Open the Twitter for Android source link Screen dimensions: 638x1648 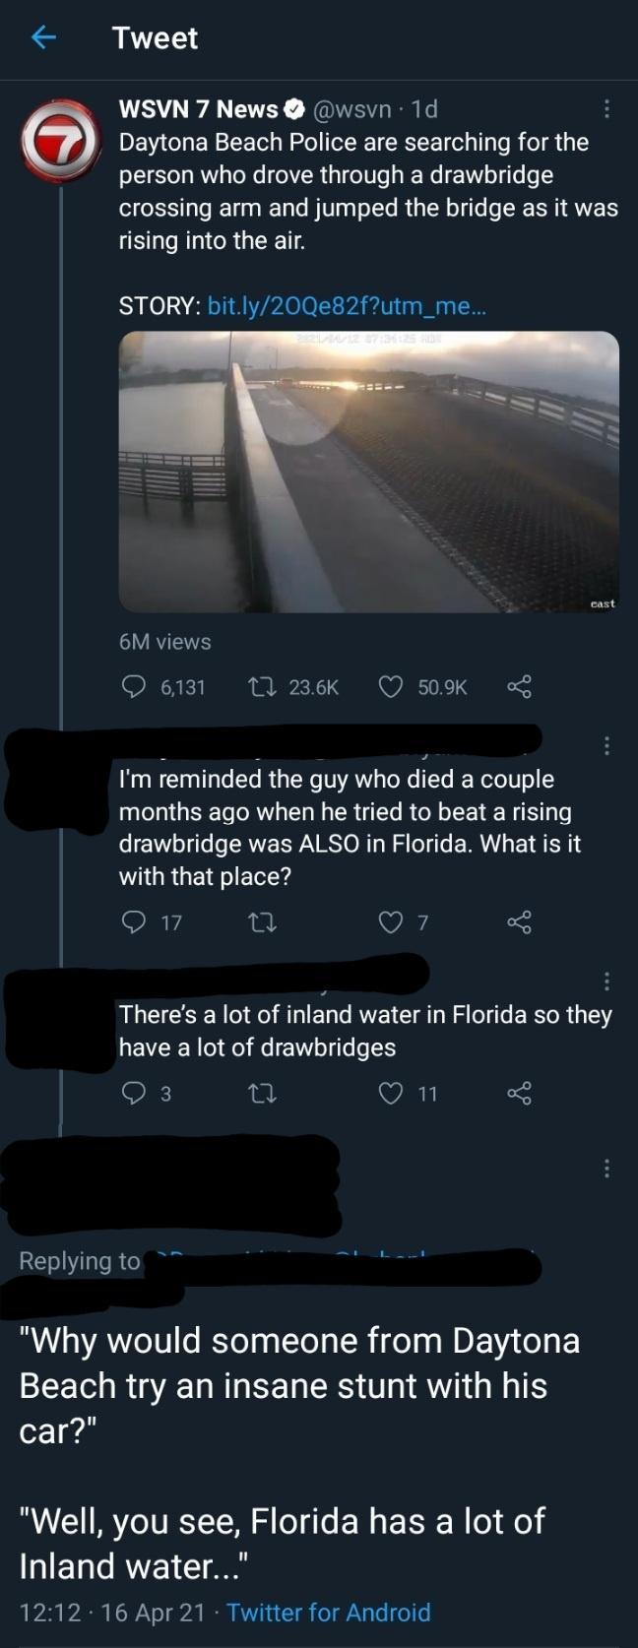tap(329, 1613)
